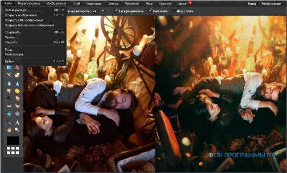Choose Новый рисунок... from File menu

tap(34, 10)
